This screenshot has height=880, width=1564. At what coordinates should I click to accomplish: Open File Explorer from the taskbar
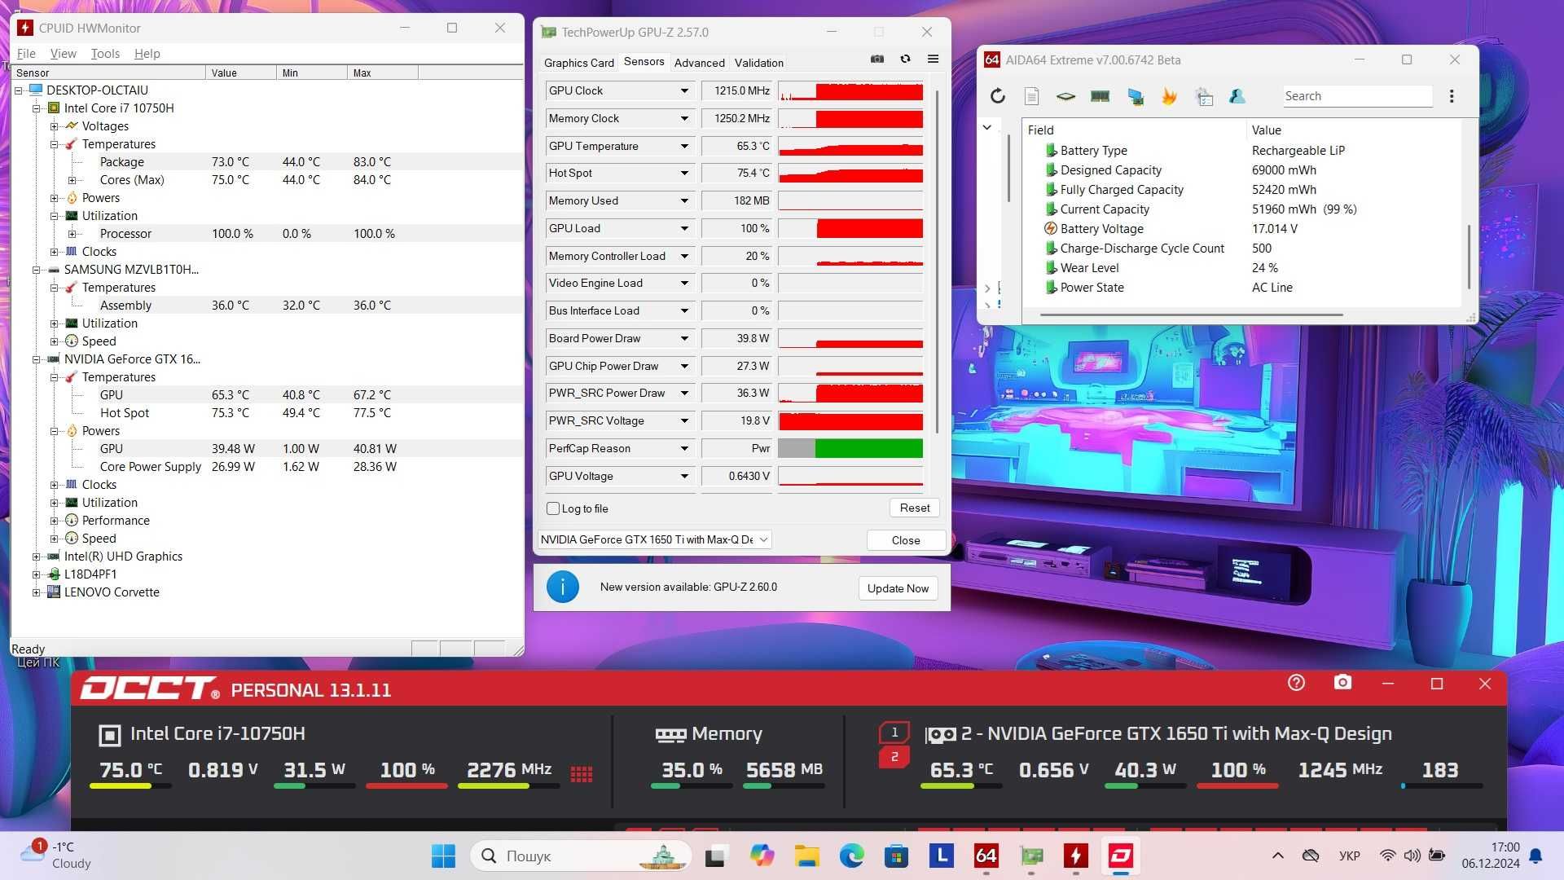click(806, 856)
